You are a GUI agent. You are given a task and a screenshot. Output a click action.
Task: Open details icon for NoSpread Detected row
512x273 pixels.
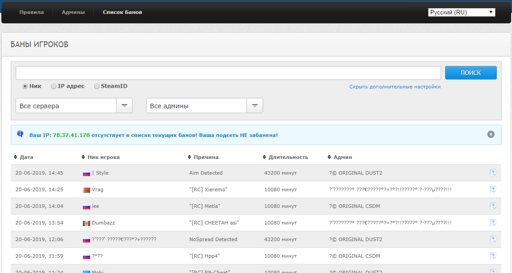[x=493, y=240]
